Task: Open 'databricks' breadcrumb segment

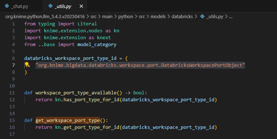Action: click(182, 17)
